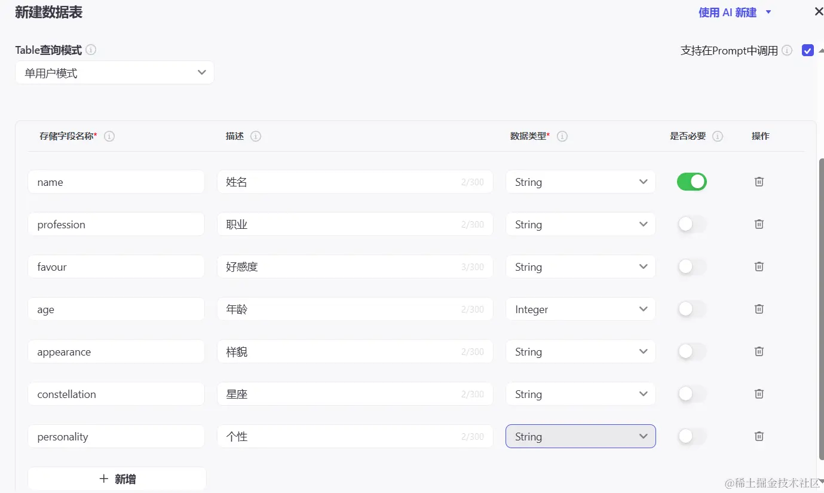Enable required toggle for age
824x493 pixels.
pyautogui.click(x=692, y=309)
